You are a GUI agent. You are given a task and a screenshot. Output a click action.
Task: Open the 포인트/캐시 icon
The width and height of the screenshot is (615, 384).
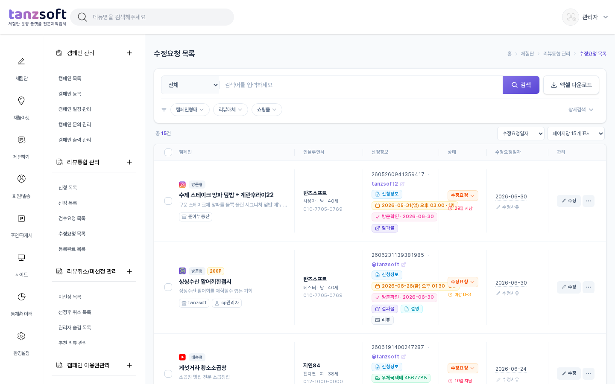click(x=21, y=218)
